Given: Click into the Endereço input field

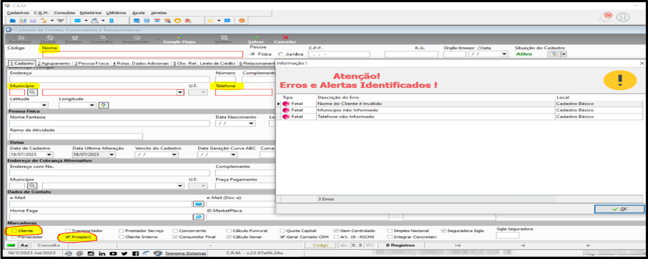Looking at the screenshot, I should pyautogui.click(x=110, y=80).
